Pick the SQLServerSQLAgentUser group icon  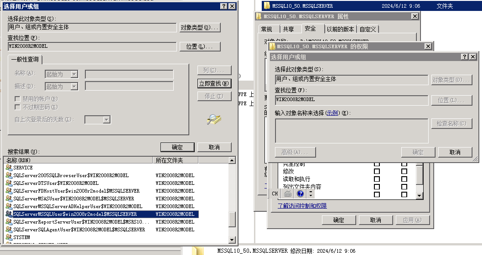pyautogui.click(x=9, y=229)
